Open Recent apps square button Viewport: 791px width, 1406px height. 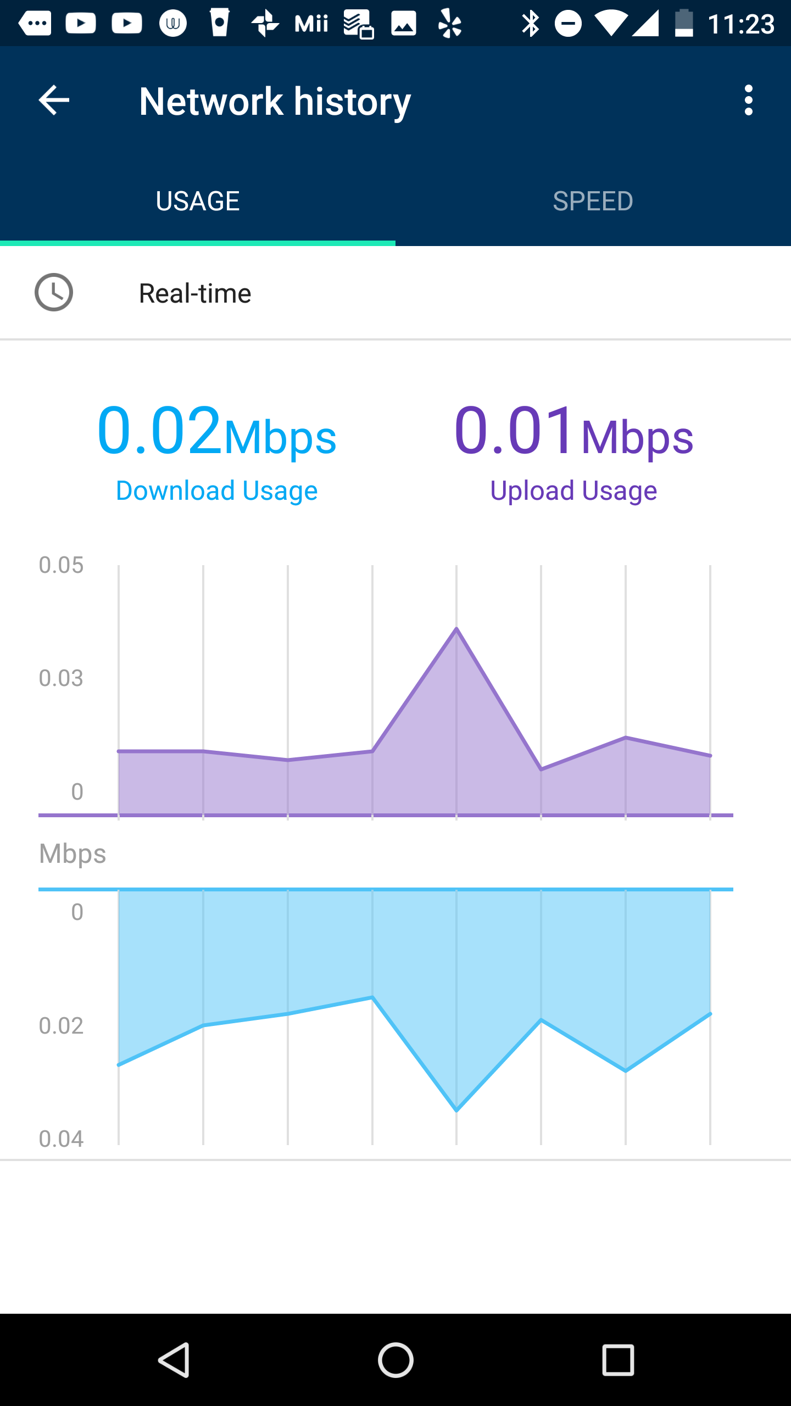(618, 1360)
